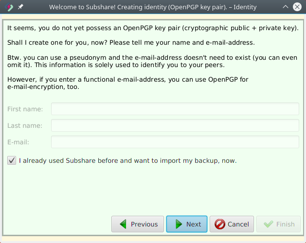Uncheck the import my backup checkbox
Screen dimensions: 306x243
coord(12,160)
